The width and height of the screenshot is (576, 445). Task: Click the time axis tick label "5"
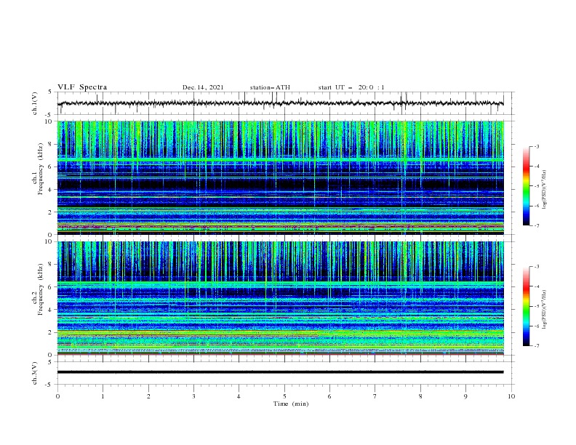[284, 396]
